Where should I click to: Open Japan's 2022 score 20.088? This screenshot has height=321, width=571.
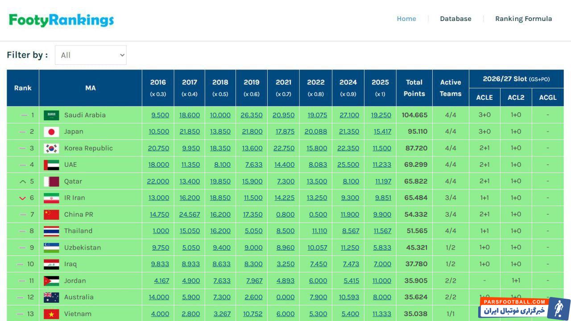tap(317, 132)
